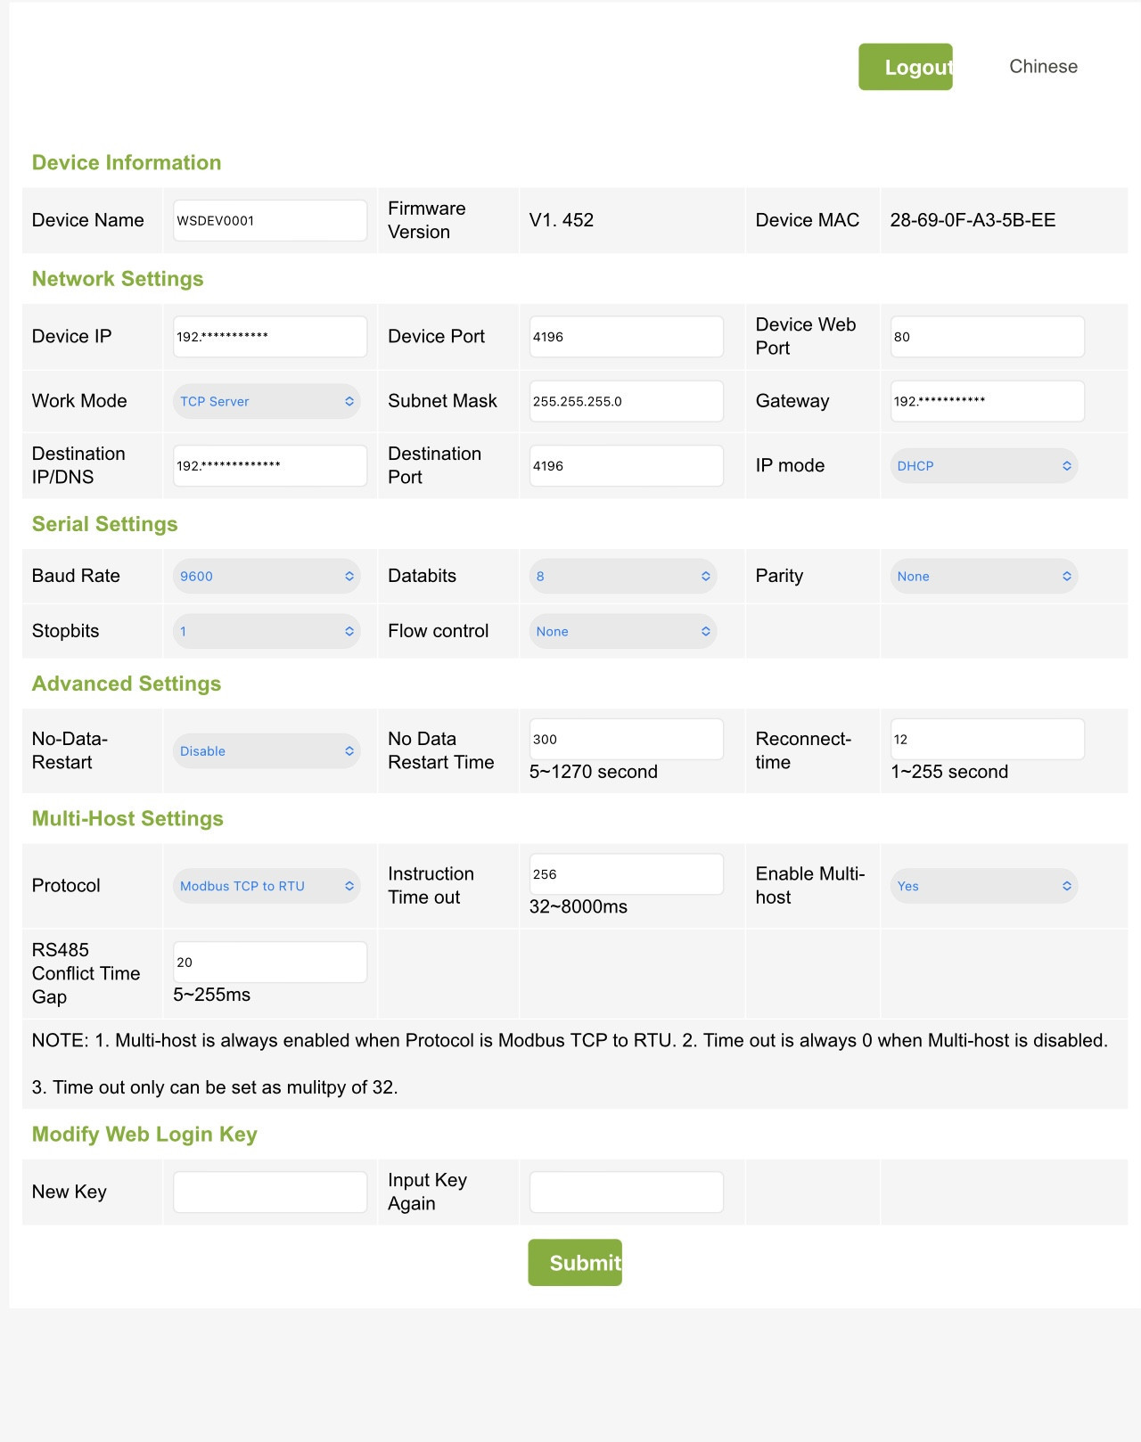Click the Logout button

coord(905,67)
